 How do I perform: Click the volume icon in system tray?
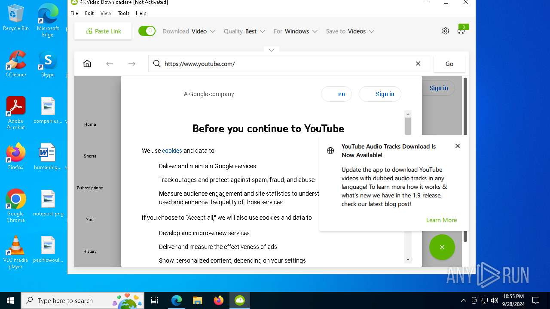click(x=495, y=300)
